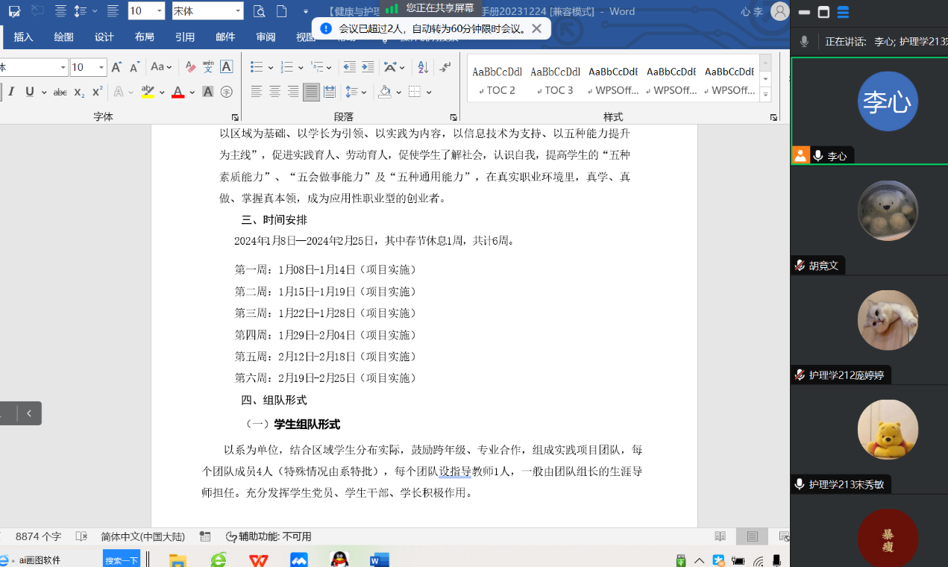Click font color red A button

tap(178, 92)
